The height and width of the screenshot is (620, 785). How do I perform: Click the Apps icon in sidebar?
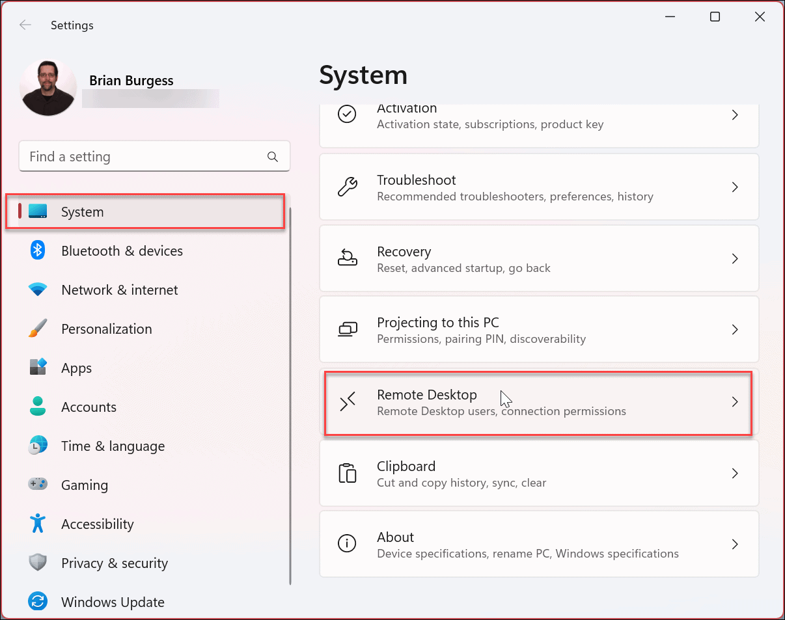[37, 368]
